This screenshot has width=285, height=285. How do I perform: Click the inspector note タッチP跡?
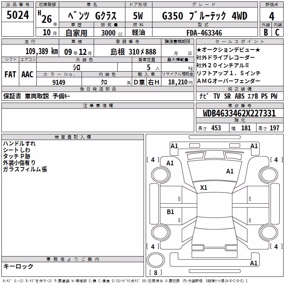16,156
